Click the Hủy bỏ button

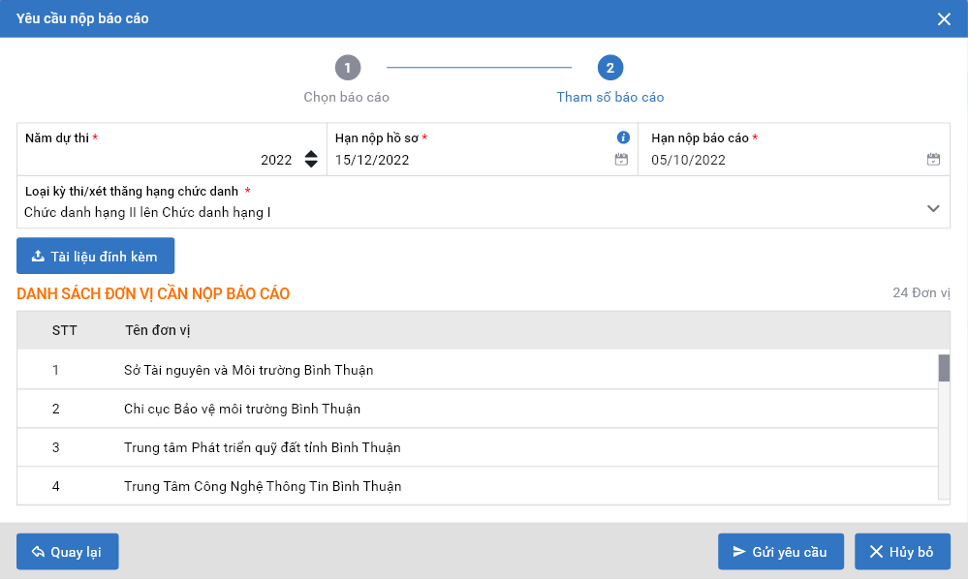901,552
